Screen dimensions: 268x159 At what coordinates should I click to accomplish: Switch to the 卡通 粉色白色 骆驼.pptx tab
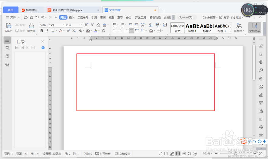73,10
